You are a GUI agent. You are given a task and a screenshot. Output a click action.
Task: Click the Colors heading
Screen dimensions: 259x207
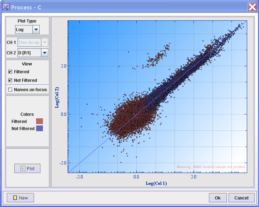click(27, 114)
